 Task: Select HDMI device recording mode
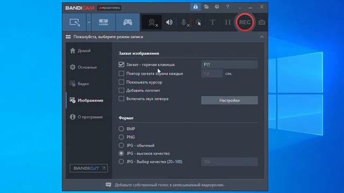[x=103, y=23]
